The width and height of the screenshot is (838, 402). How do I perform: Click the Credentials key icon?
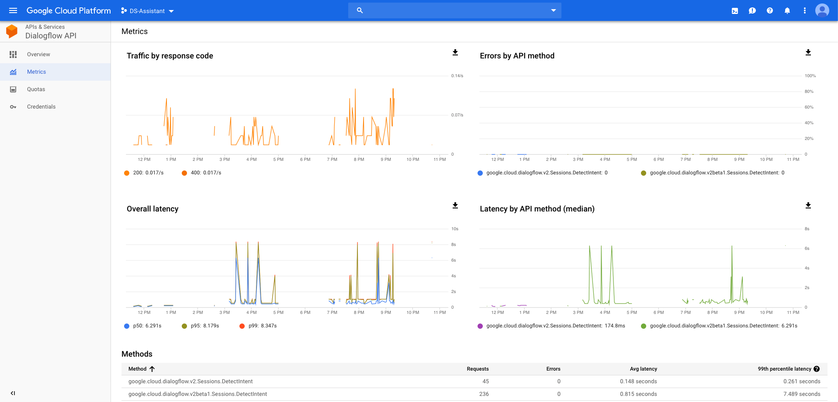click(13, 107)
